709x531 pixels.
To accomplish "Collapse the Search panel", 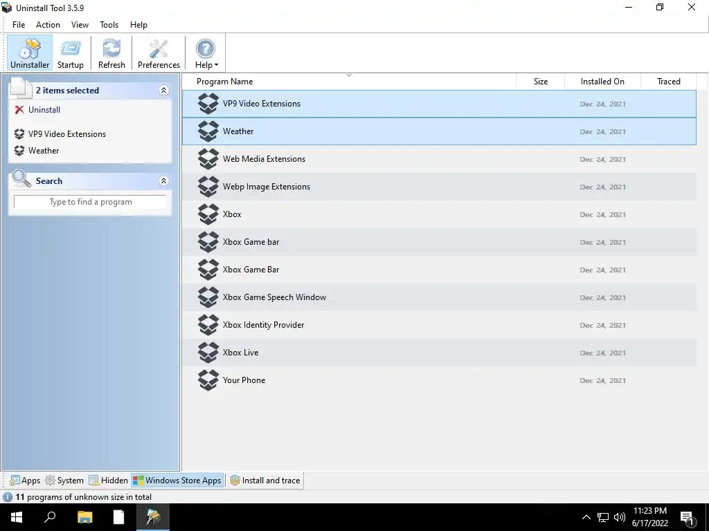I will [163, 181].
